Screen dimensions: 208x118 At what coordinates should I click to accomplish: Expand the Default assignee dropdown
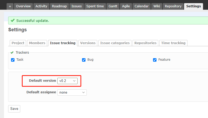72,93
